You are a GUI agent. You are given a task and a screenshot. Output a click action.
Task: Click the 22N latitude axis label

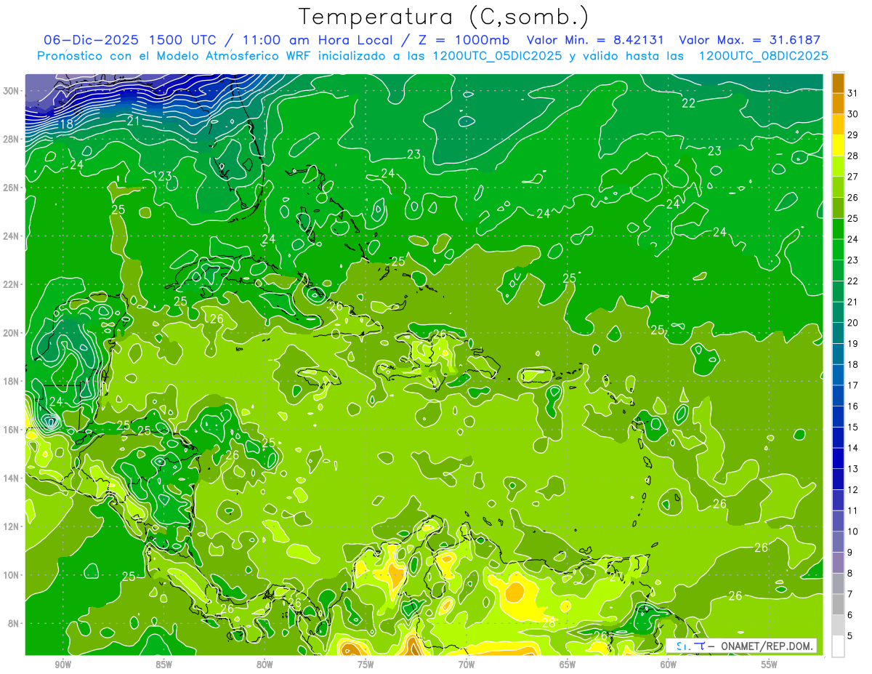click(x=12, y=284)
